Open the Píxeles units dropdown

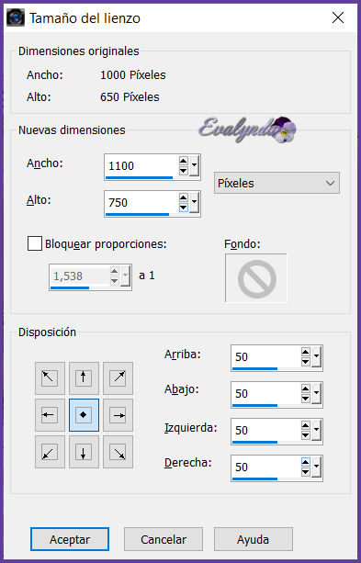point(276,183)
